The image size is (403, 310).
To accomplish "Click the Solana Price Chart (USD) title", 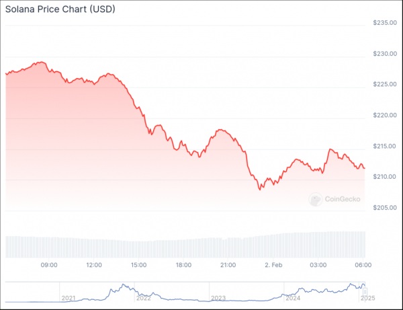I will 60,9.
